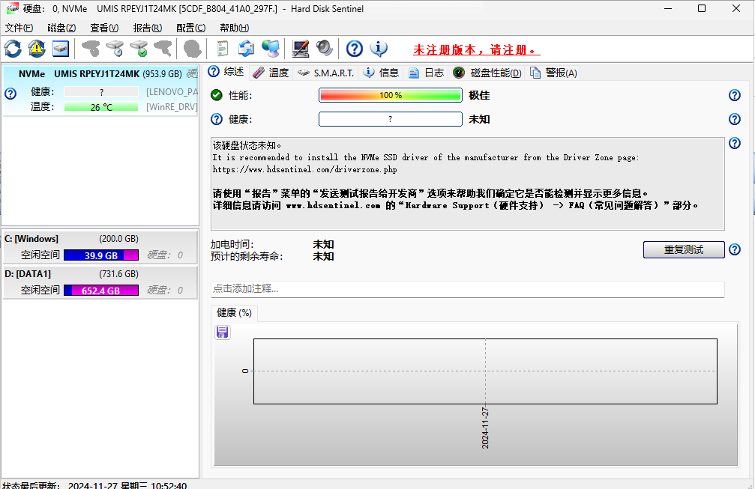Click the blue sync arrows toolbar icon

coord(247,48)
